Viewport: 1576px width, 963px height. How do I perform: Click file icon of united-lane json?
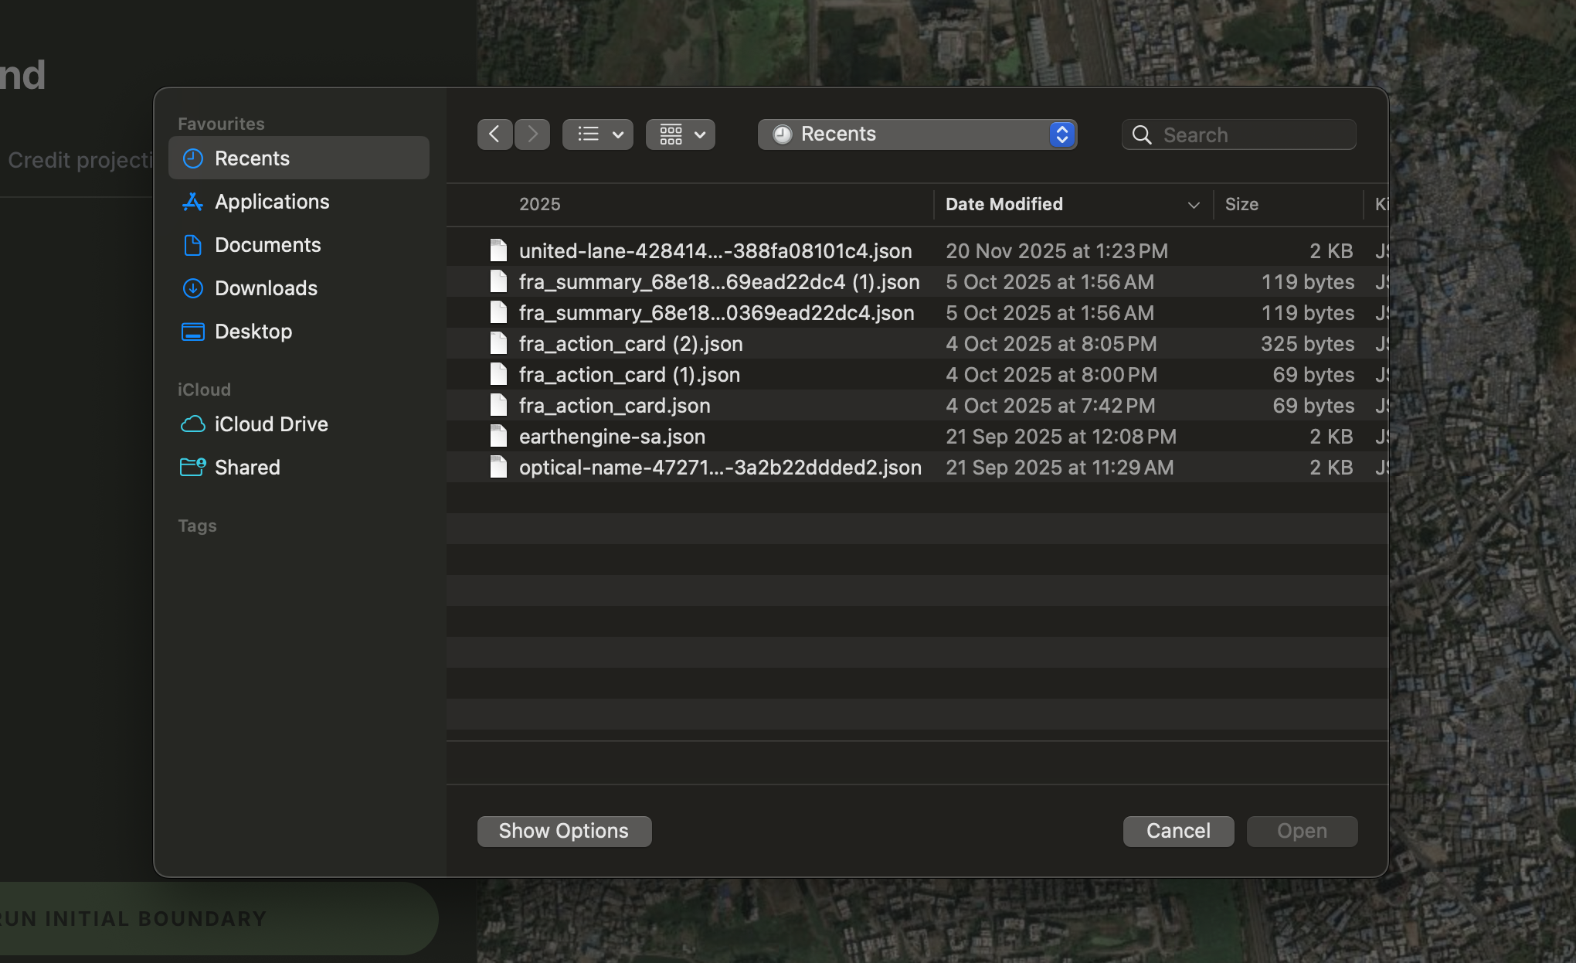498,250
